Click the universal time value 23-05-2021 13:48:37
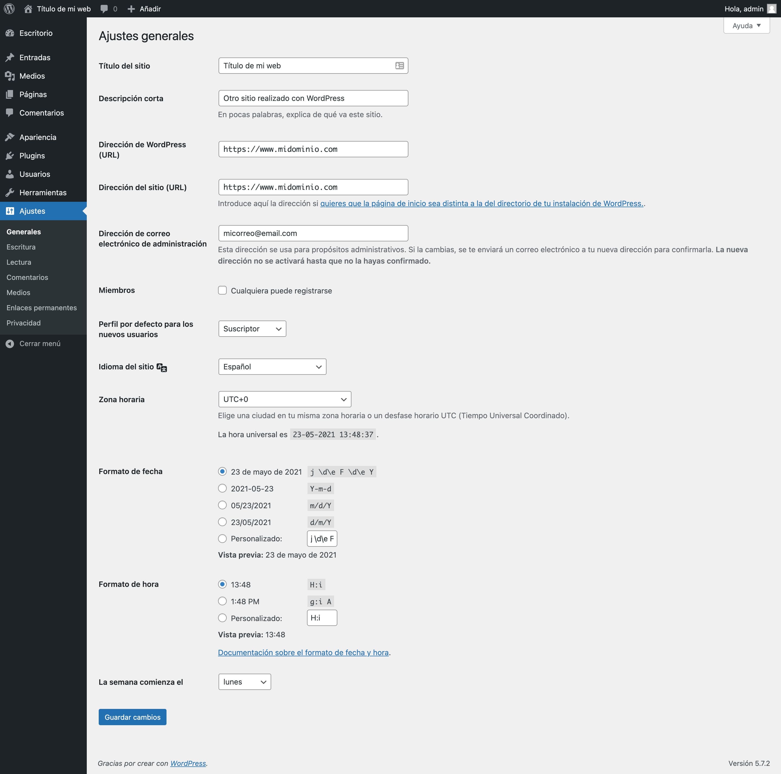Viewport: 781px width, 774px height. [333, 434]
